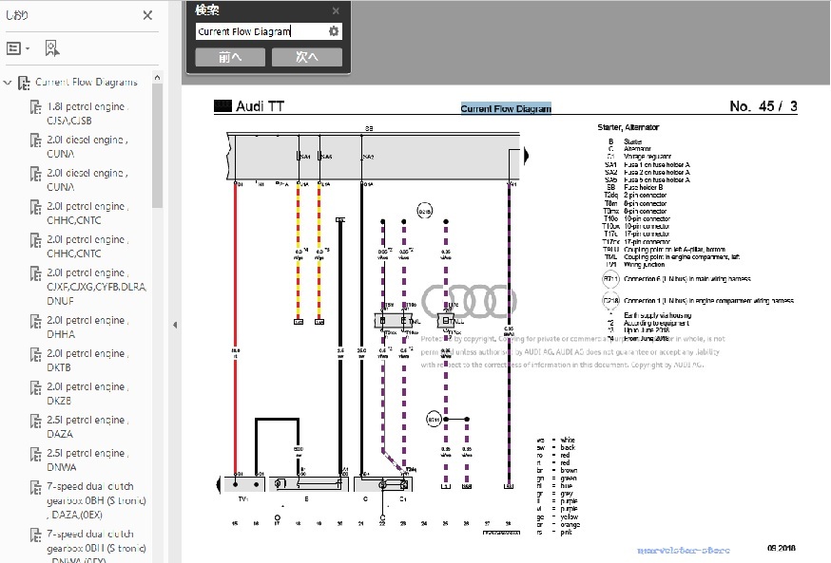Open 2.0l petrol engine DKTB bookmark
Viewport: 831px width, 563px height.
[87, 361]
